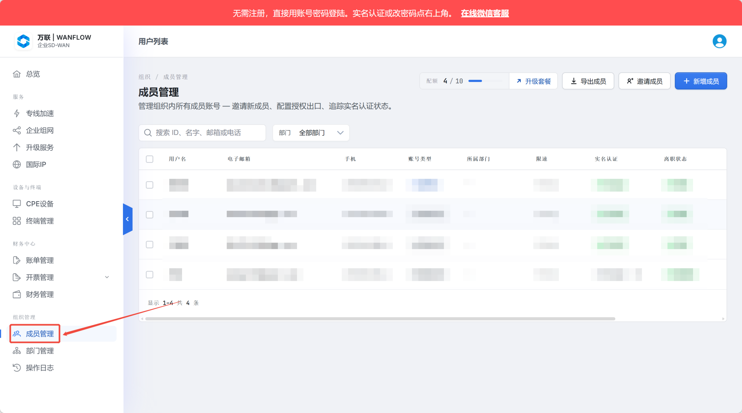Open the 部门 全部部门 dropdown
The image size is (742, 413).
[x=311, y=133]
